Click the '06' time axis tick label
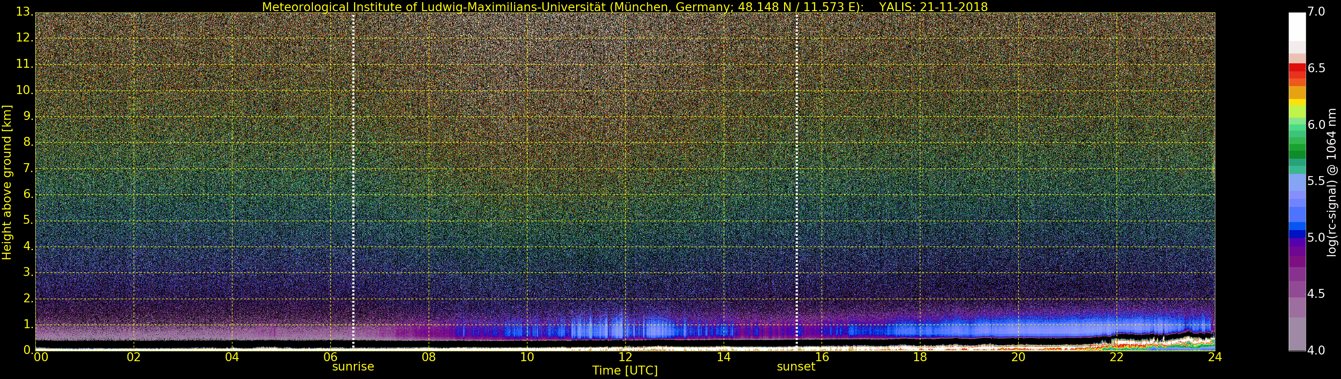This screenshot has height=379, width=1341. [331, 357]
